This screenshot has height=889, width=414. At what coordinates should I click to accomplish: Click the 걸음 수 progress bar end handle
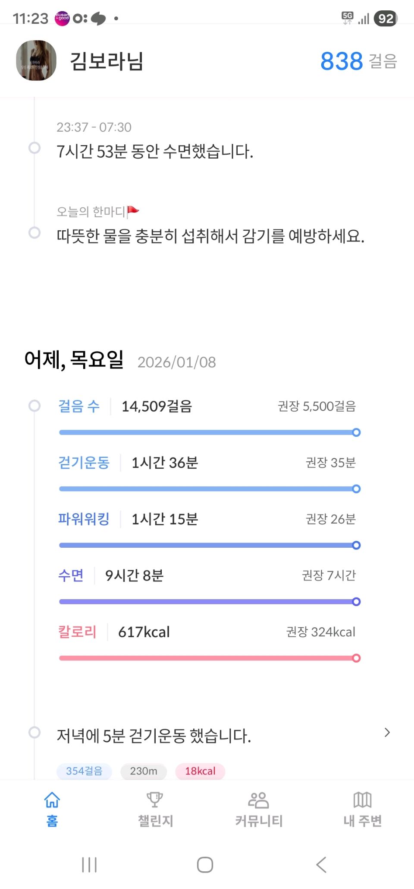tap(356, 432)
